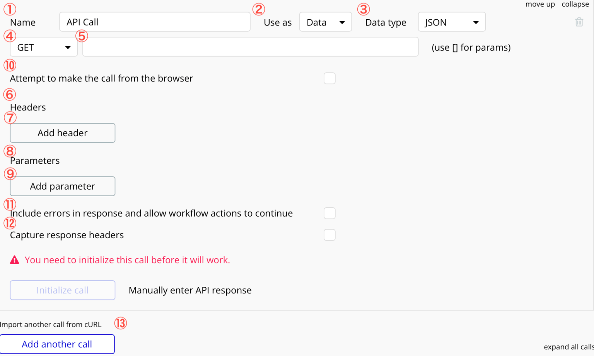594x356 pixels.
Task: Collapse this API call section
Action: coord(575,4)
